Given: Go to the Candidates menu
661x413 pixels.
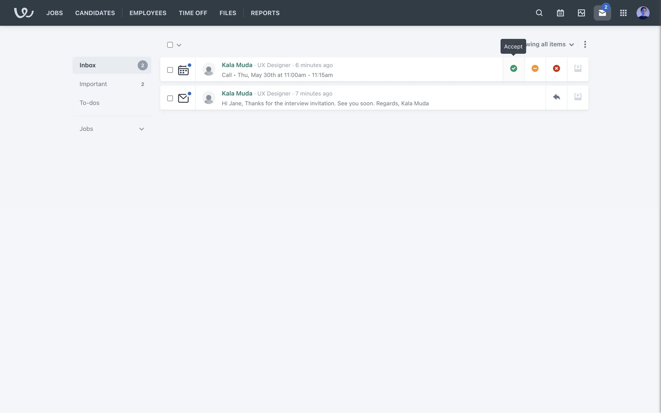Looking at the screenshot, I should pyautogui.click(x=95, y=13).
